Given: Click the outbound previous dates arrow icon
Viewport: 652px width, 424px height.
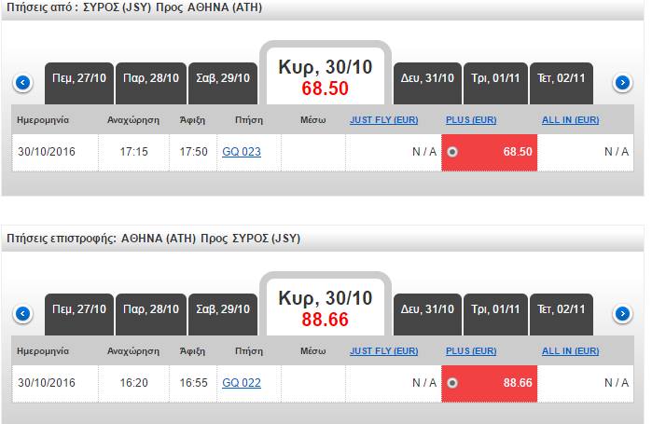Looking at the screenshot, I should pyautogui.click(x=23, y=83).
